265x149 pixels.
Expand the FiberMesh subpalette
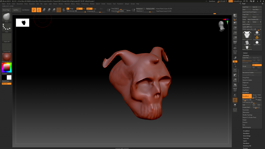click(246, 143)
